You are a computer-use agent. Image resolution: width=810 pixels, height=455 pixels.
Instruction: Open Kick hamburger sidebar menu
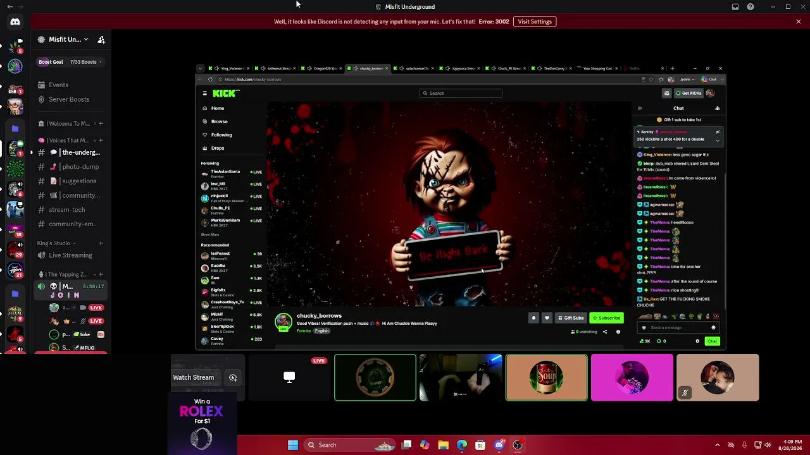(204, 94)
